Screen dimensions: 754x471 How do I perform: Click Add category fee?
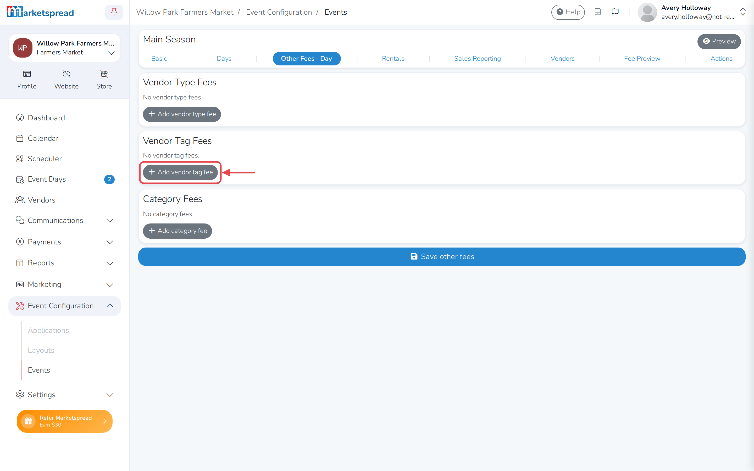[x=177, y=231]
